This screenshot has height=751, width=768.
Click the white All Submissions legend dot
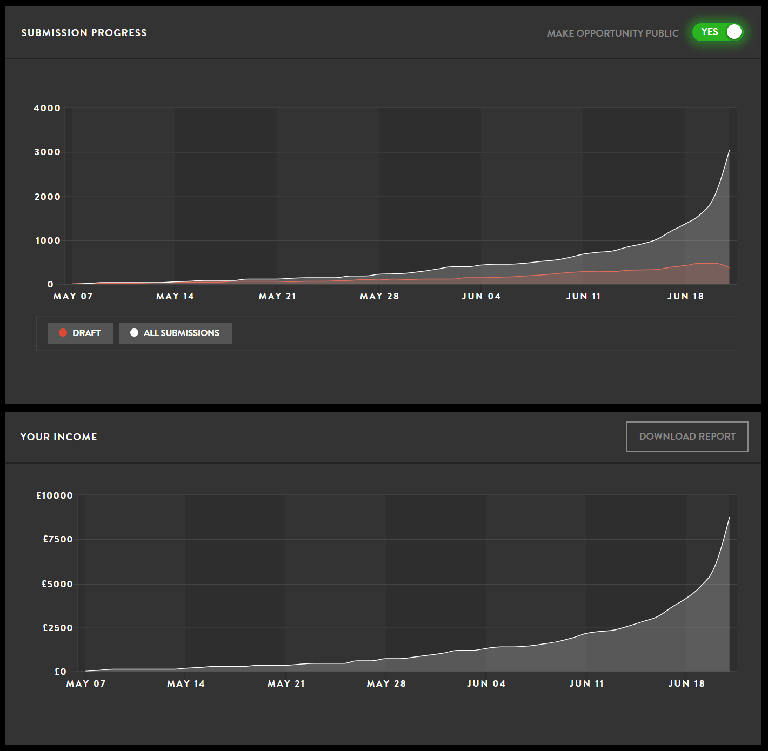[x=134, y=333]
